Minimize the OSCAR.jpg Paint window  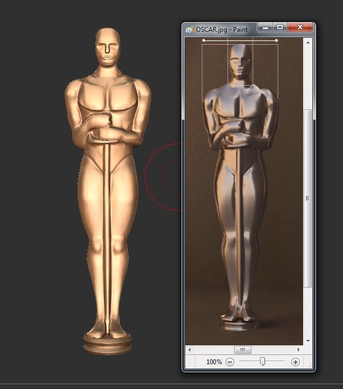pyautogui.click(x=265, y=27)
